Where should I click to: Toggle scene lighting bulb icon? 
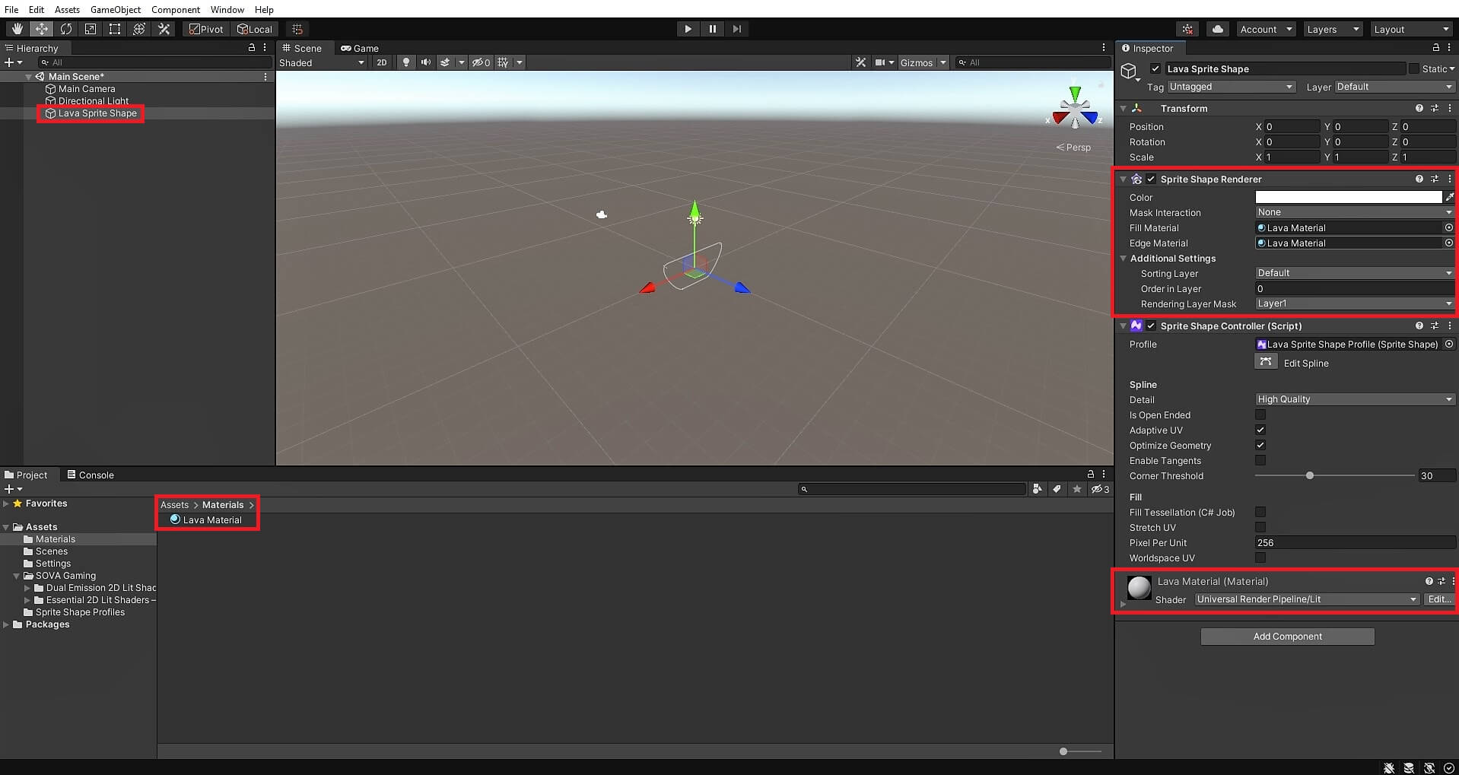406,62
